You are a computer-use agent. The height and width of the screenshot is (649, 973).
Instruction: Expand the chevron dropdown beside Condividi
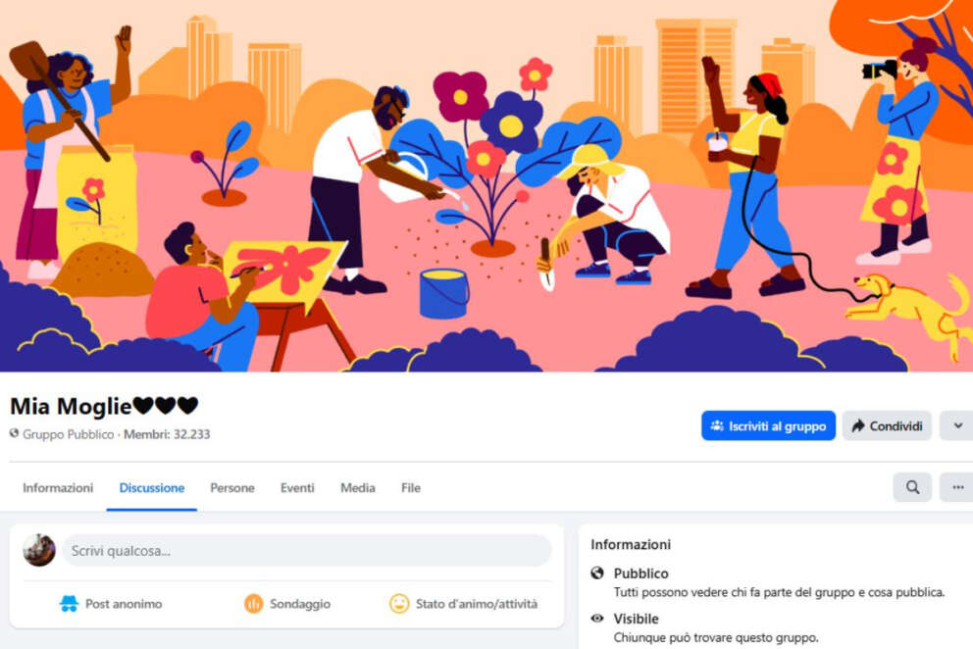(957, 425)
